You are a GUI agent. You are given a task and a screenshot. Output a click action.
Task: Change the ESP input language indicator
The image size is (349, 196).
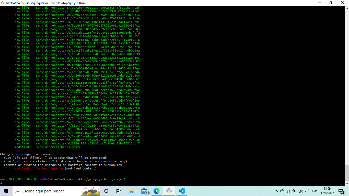click(314, 191)
